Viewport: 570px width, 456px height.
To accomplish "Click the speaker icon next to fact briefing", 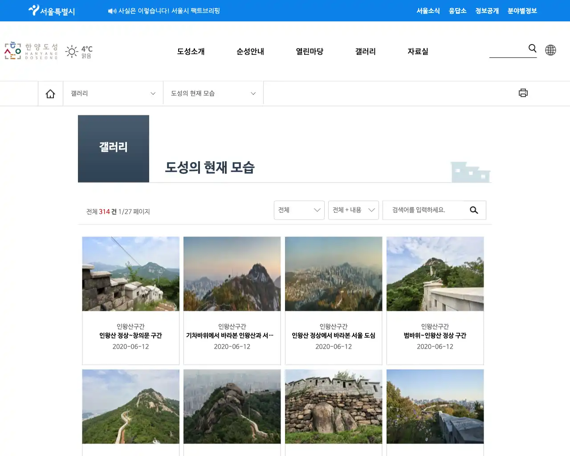I will point(111,11).
